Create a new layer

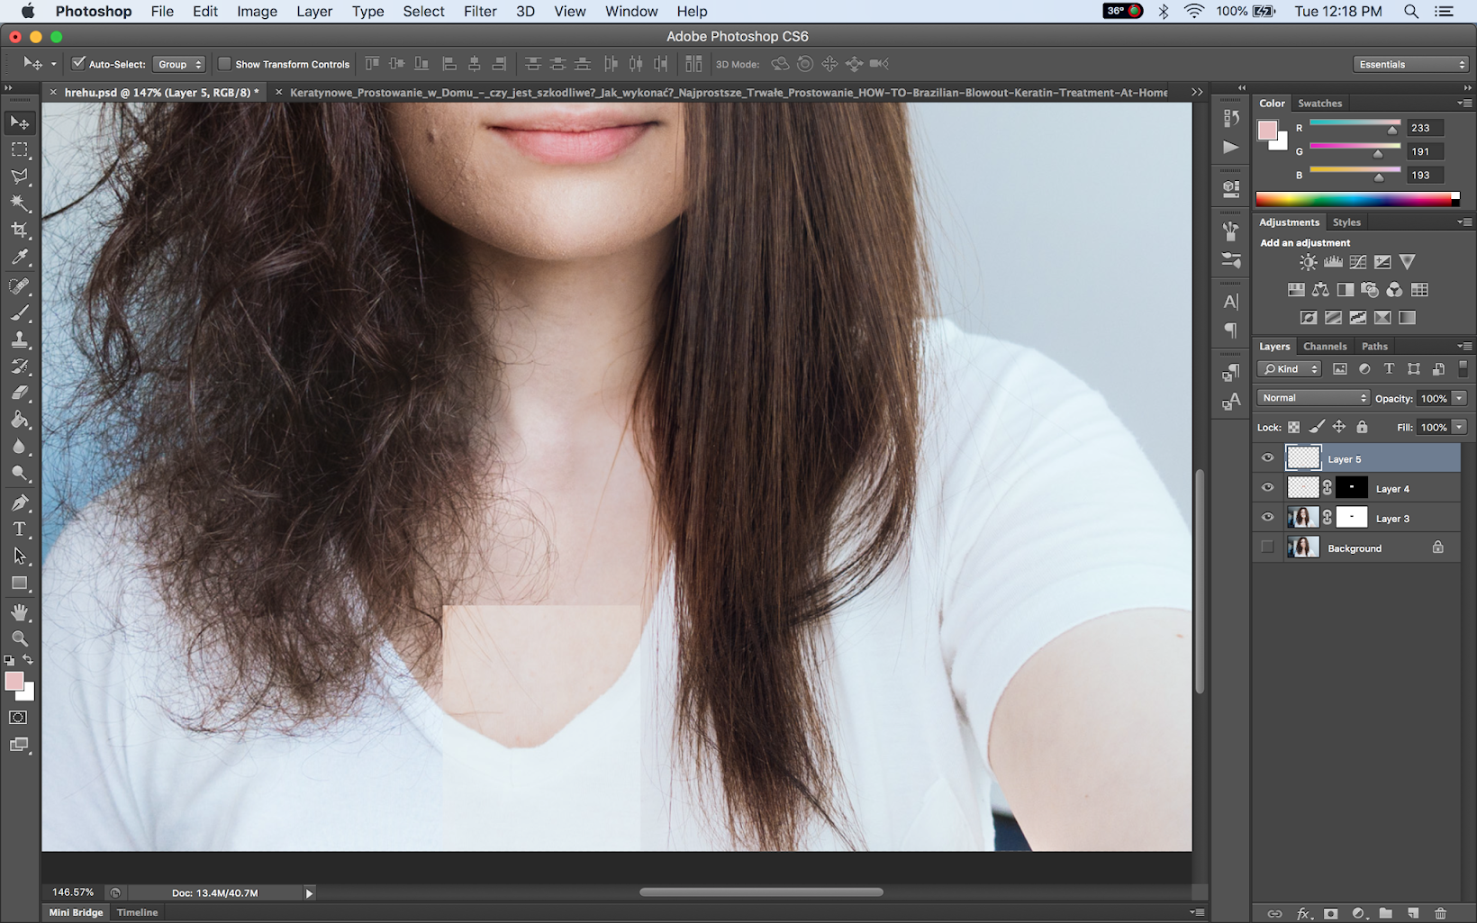click(1413, 913)
